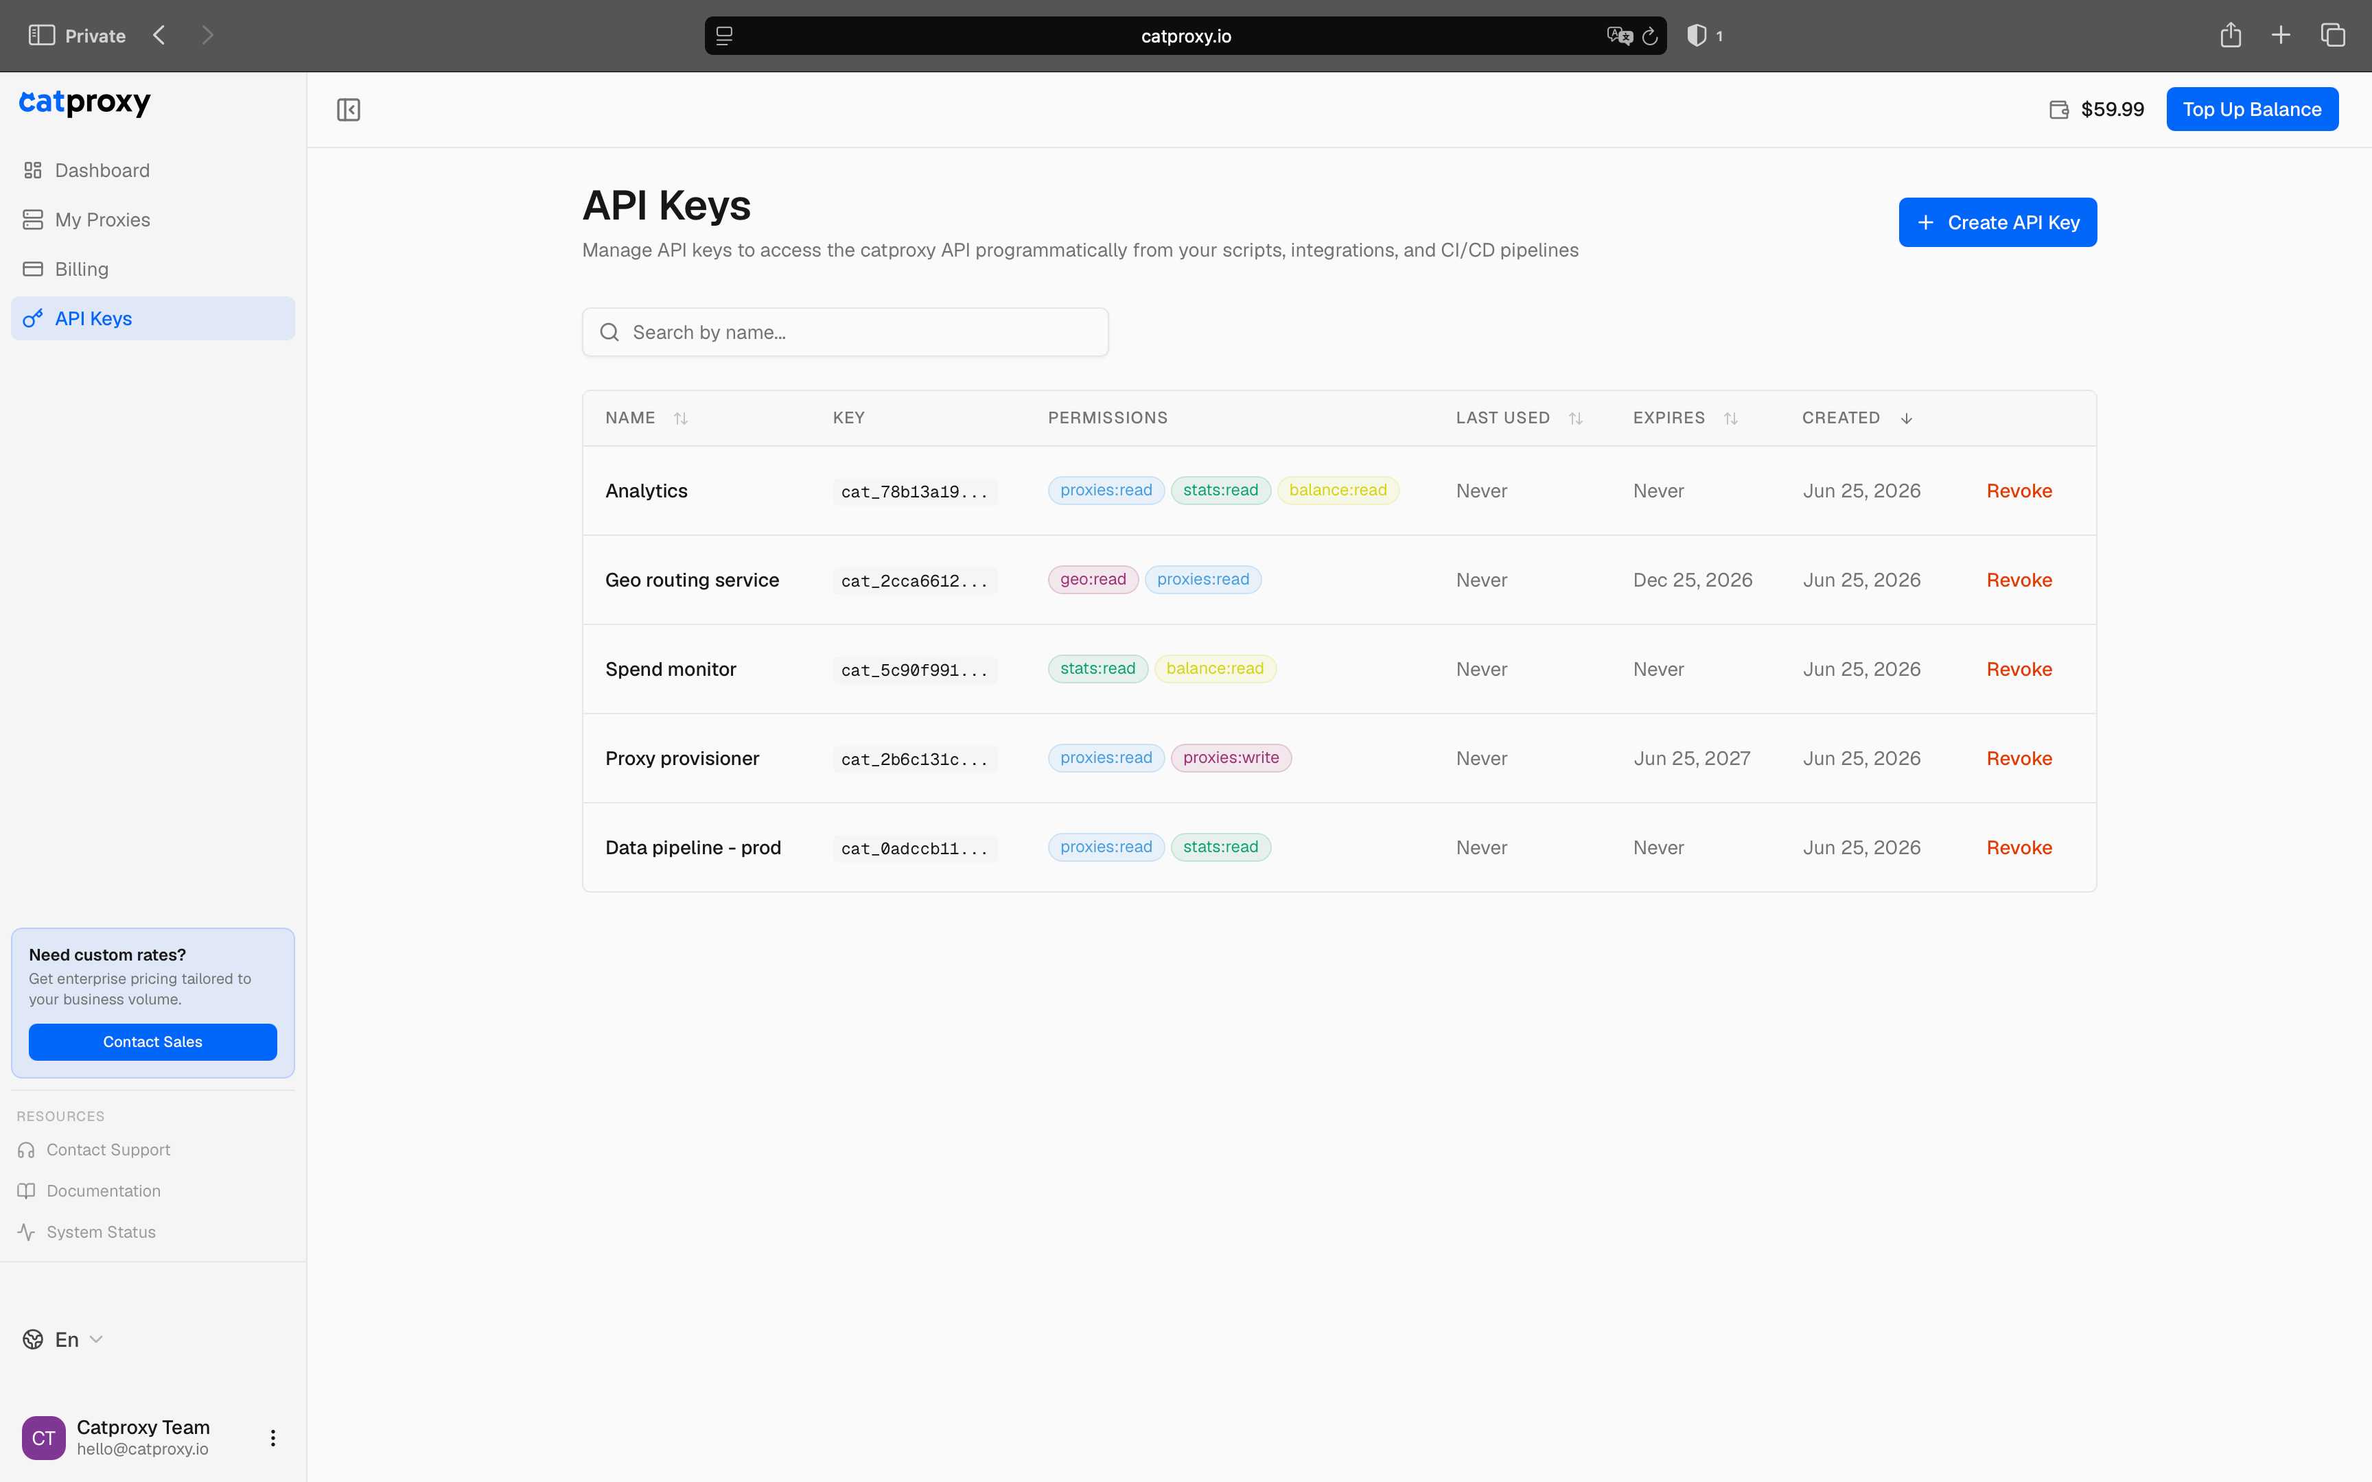
Task: Click the Private browsing label
Action: tap(95, 36)
